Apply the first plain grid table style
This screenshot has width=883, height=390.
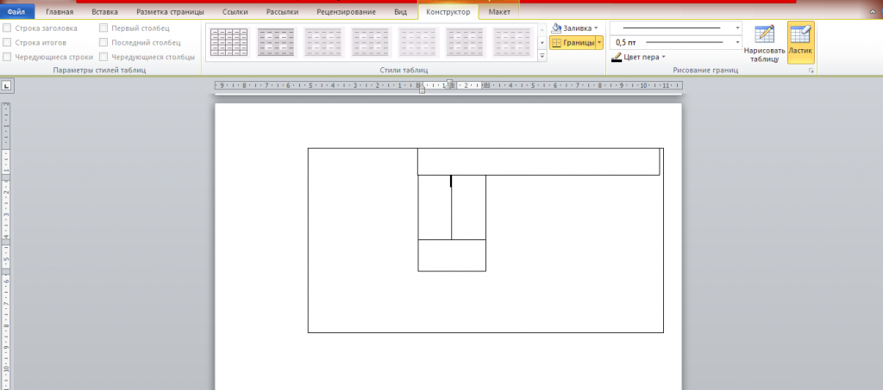point(229,42)
